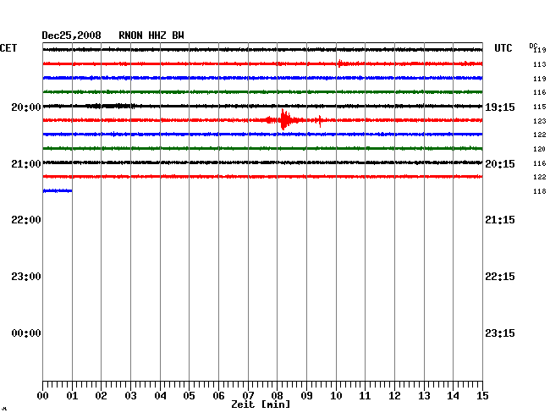The image size is (550, 418).
Task: Click the black noise burst on the 20:00 trace
Action: [111, 106]
